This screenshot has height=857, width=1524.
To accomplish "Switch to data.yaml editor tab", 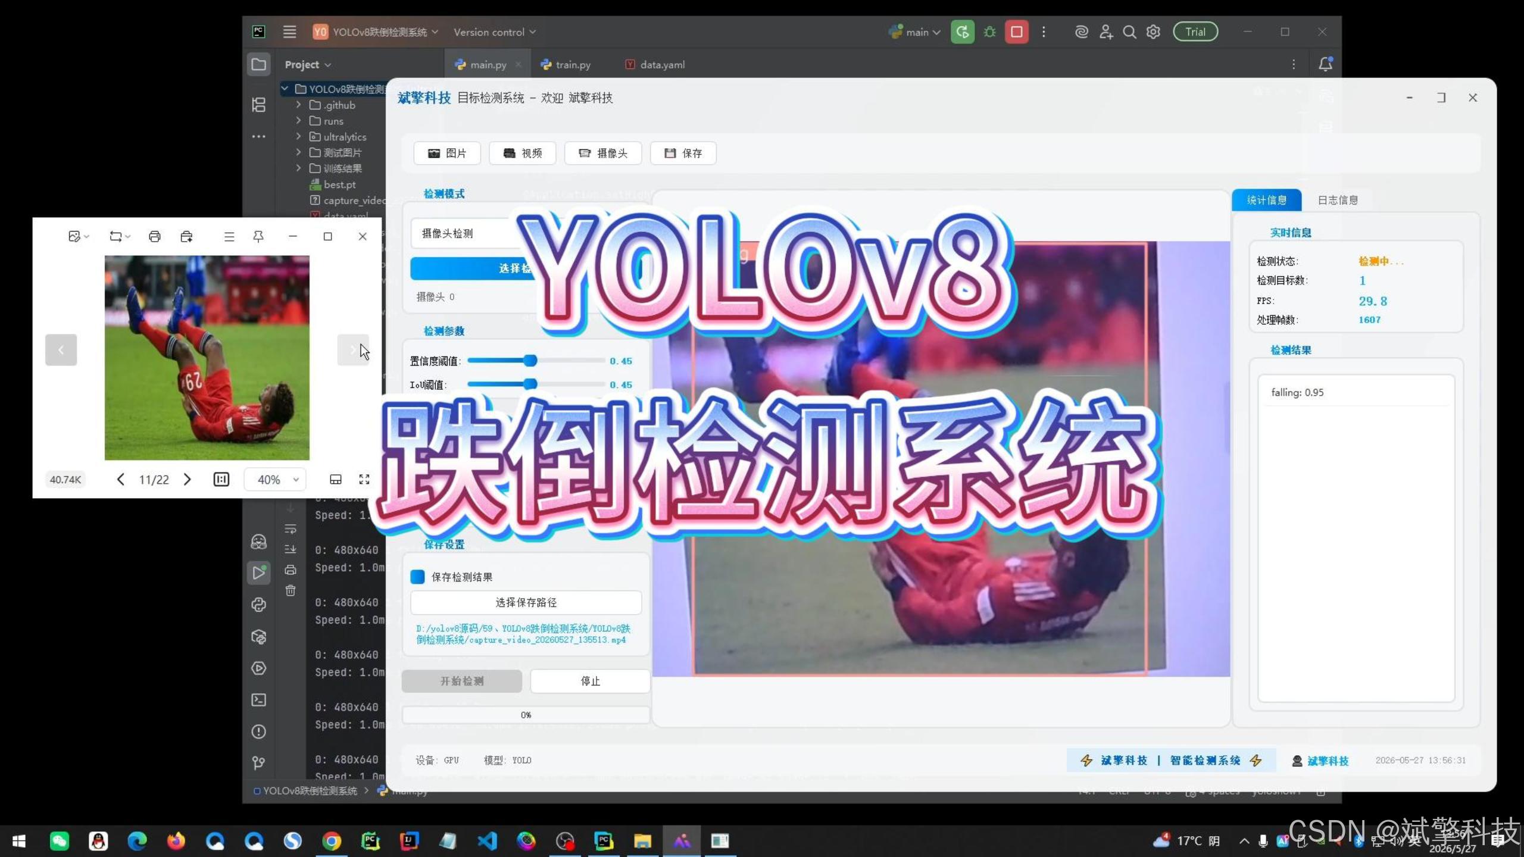I will pyautogui.click(x=655, y=64).
